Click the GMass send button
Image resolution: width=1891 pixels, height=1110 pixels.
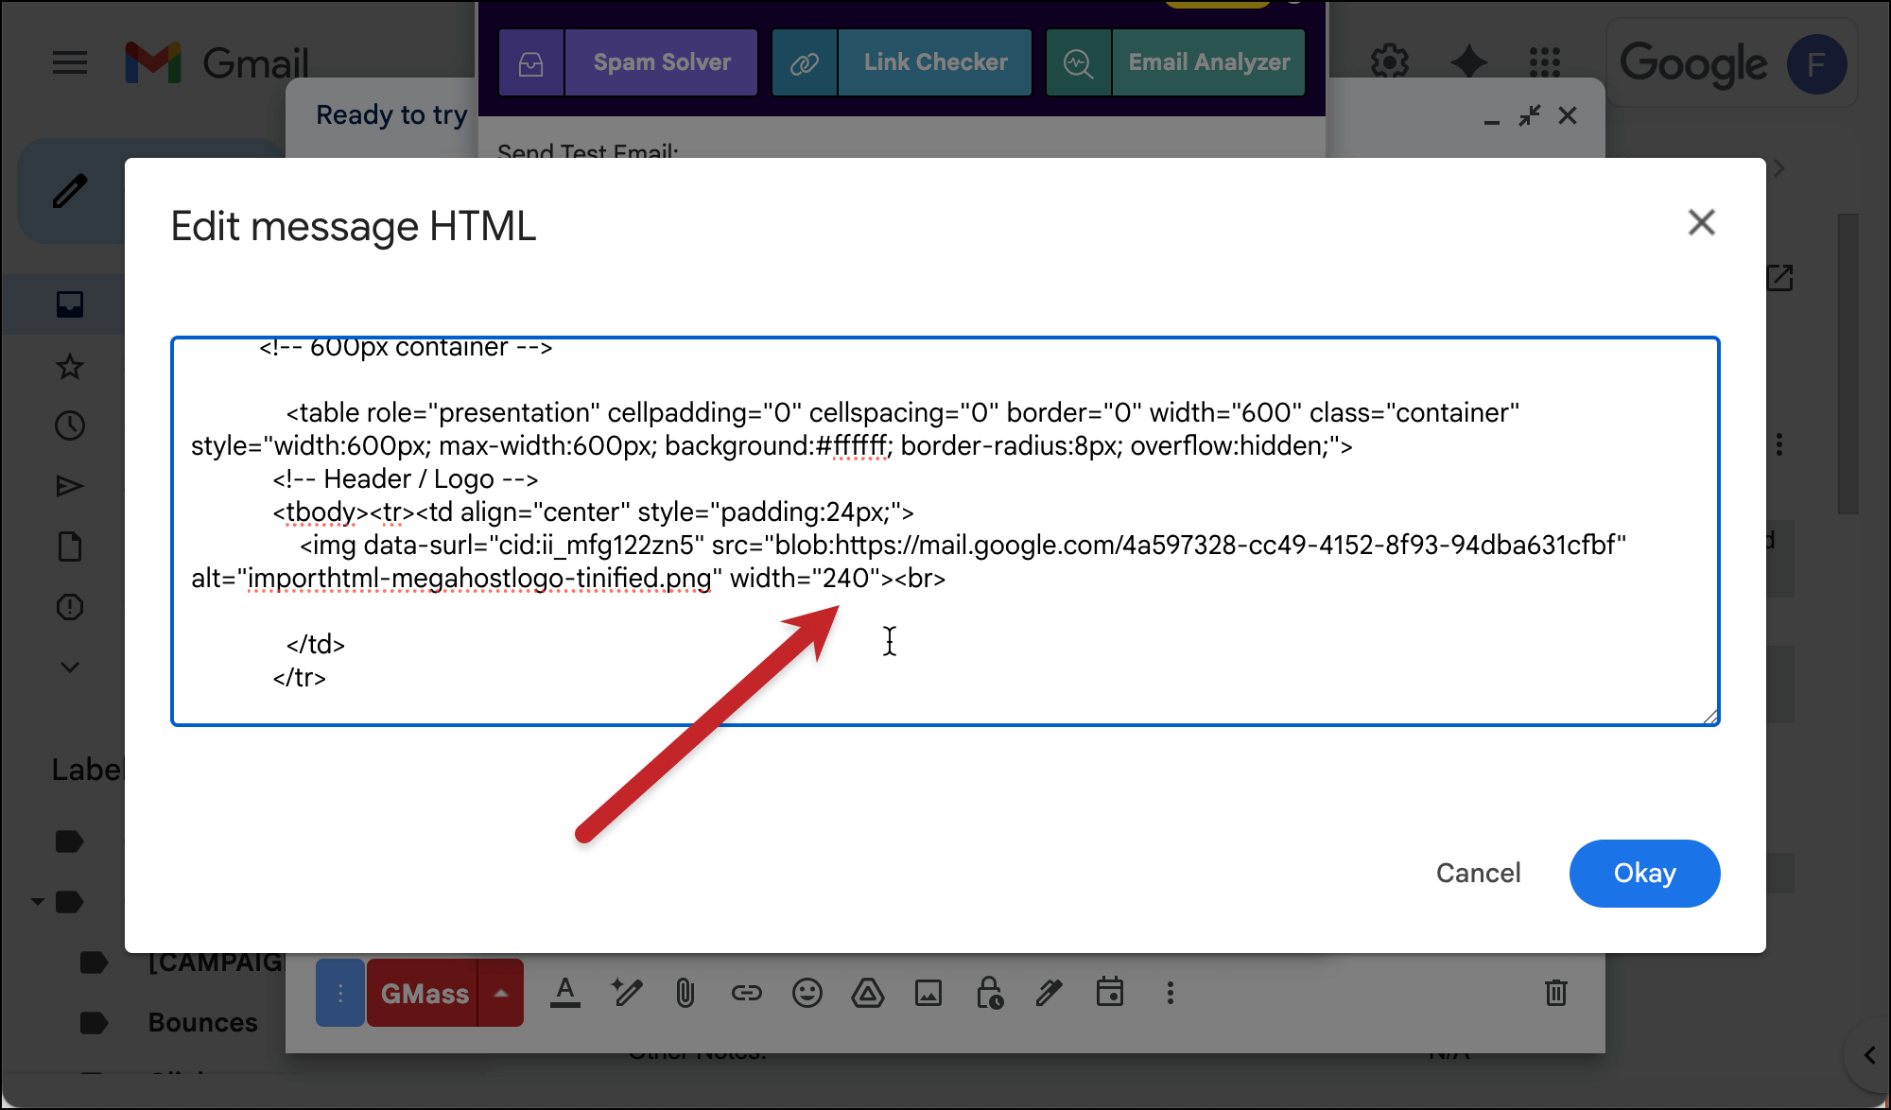[424, 994]
